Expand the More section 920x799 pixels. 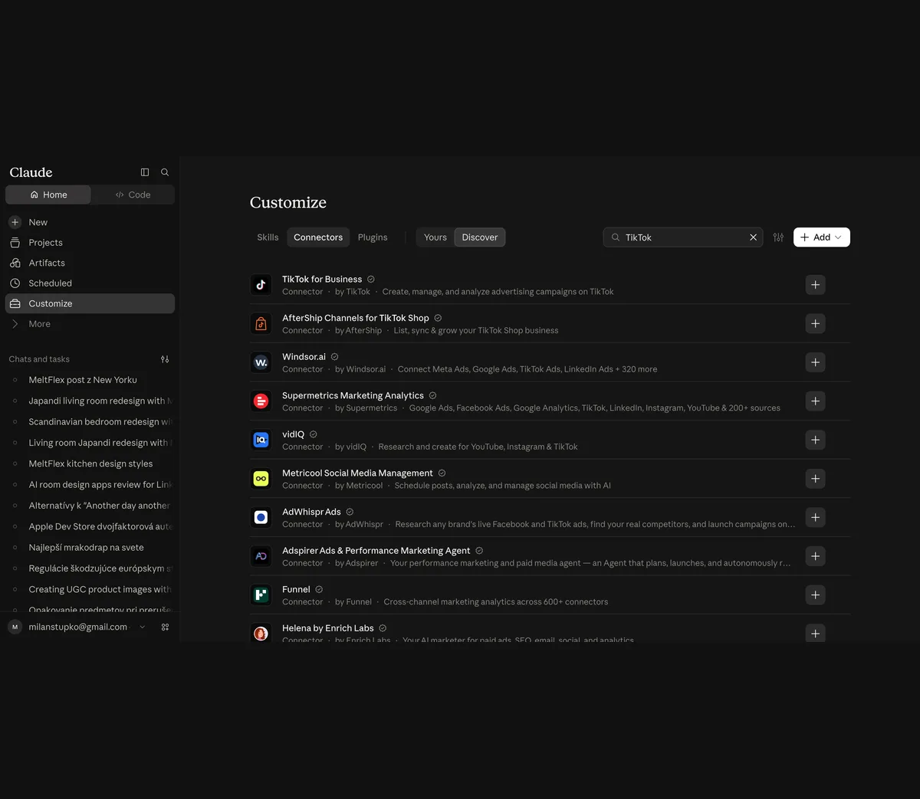click(90, 324)
